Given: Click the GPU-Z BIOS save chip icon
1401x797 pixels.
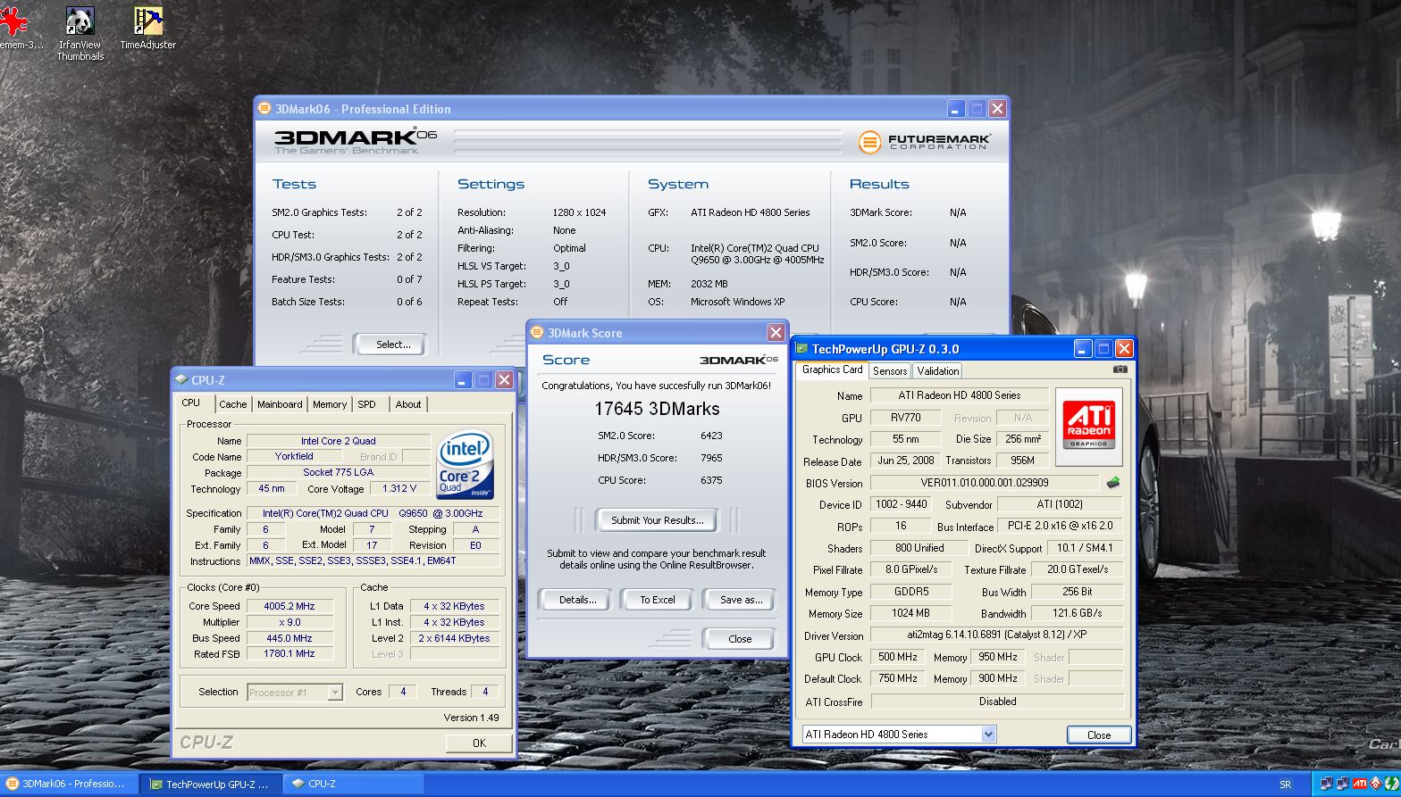Looking at the screenshot, I should click(x=1113, y=483).
